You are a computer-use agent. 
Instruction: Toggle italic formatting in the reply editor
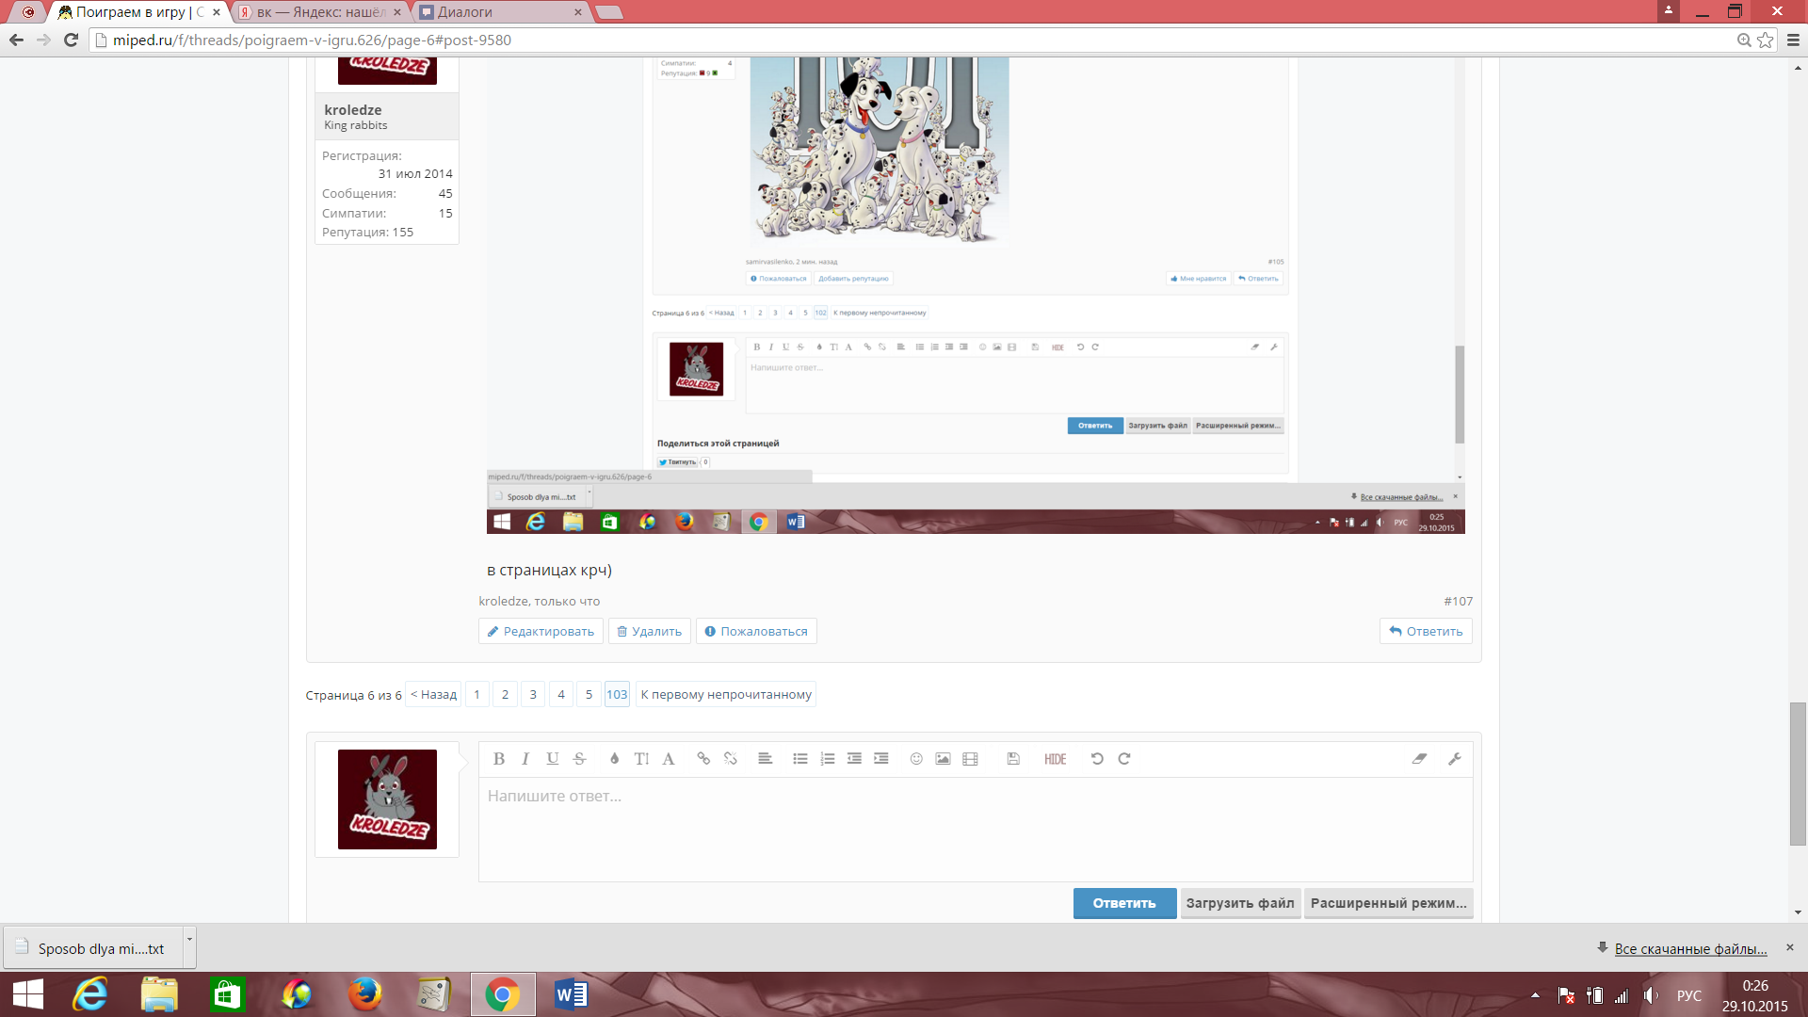pos(525,759)
